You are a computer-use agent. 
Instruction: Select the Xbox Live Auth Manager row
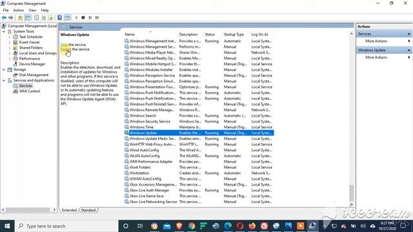pyautogui.click(x=199, y=191)
